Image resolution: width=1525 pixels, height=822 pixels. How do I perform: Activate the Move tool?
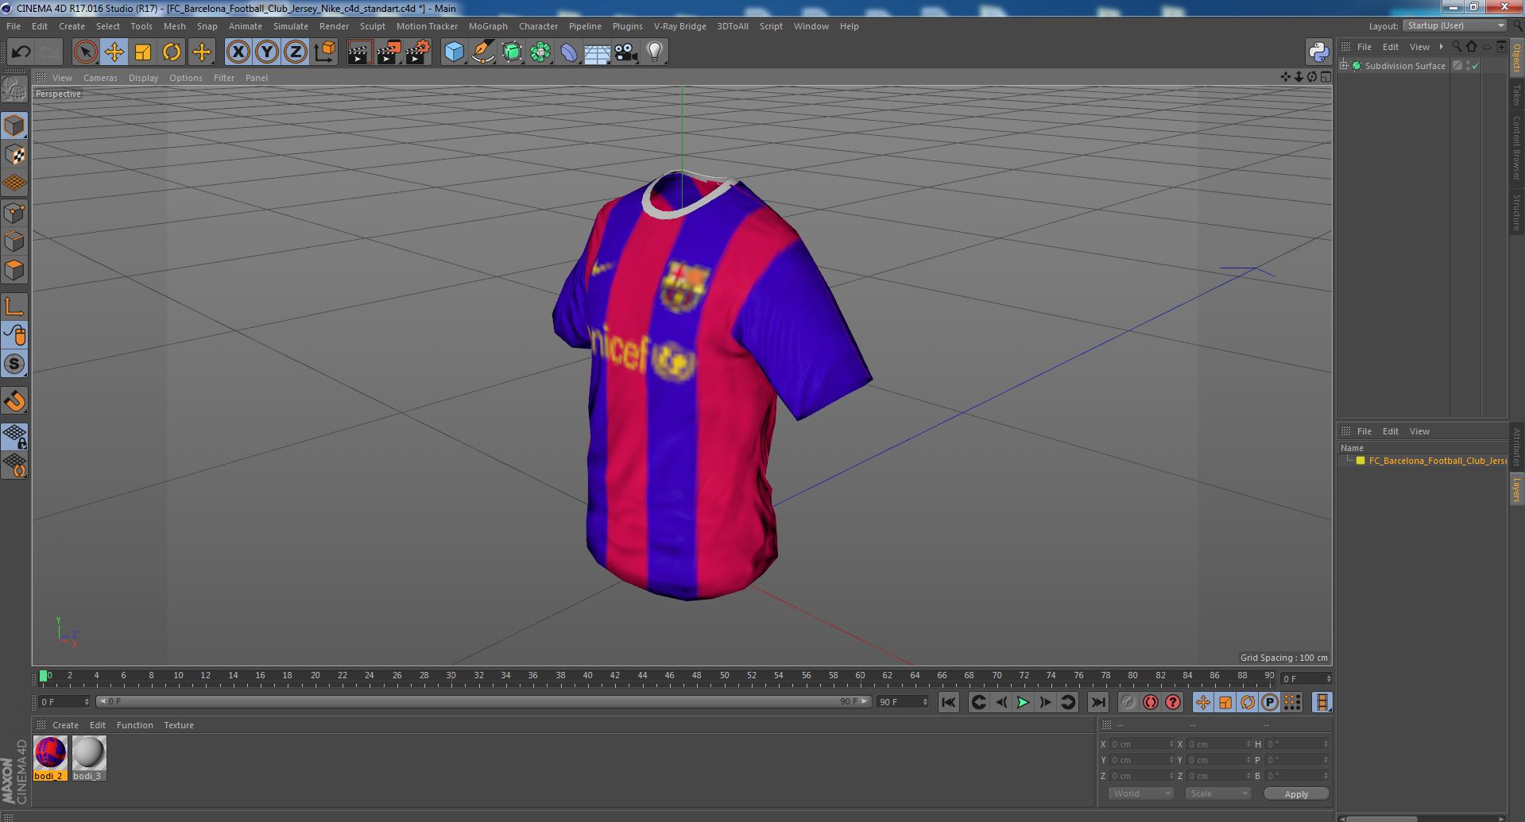(114, 52)
